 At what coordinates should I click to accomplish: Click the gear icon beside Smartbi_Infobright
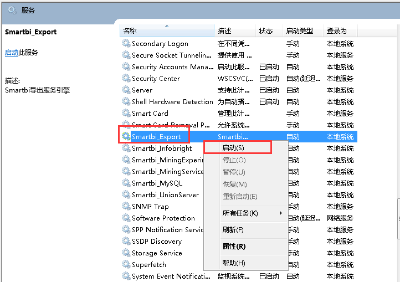(126, 148)
